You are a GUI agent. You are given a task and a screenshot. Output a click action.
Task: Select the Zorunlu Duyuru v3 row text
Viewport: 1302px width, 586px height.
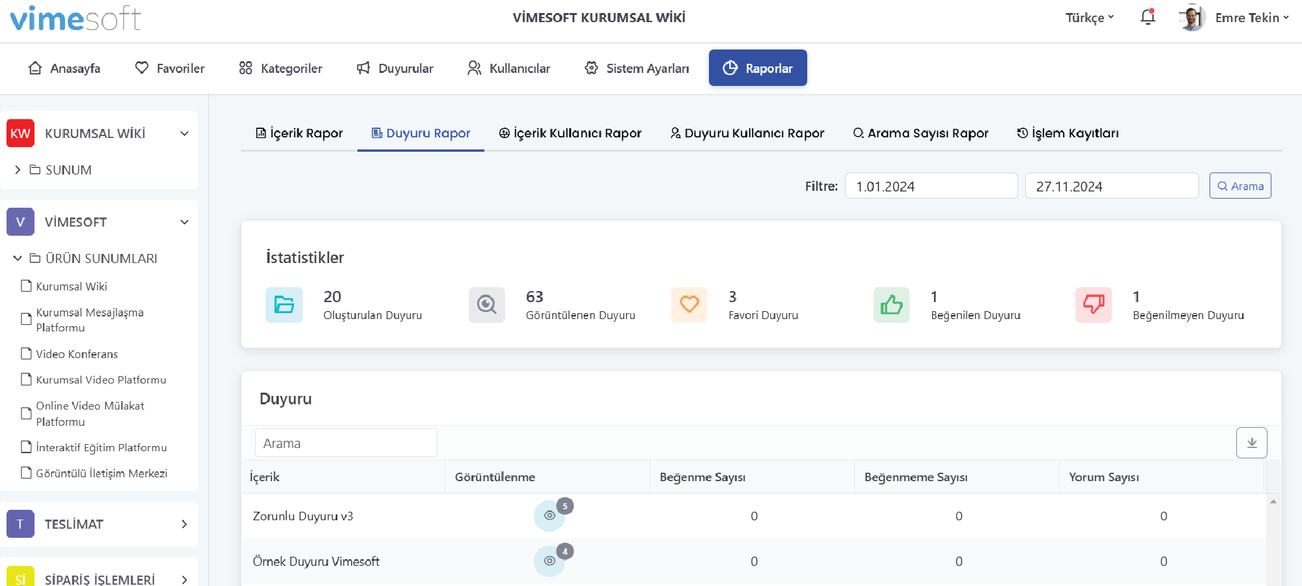click(x=303, y=516)
